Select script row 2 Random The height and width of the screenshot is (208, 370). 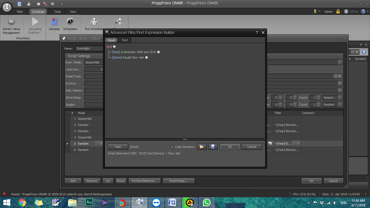[x=85, y=125]
